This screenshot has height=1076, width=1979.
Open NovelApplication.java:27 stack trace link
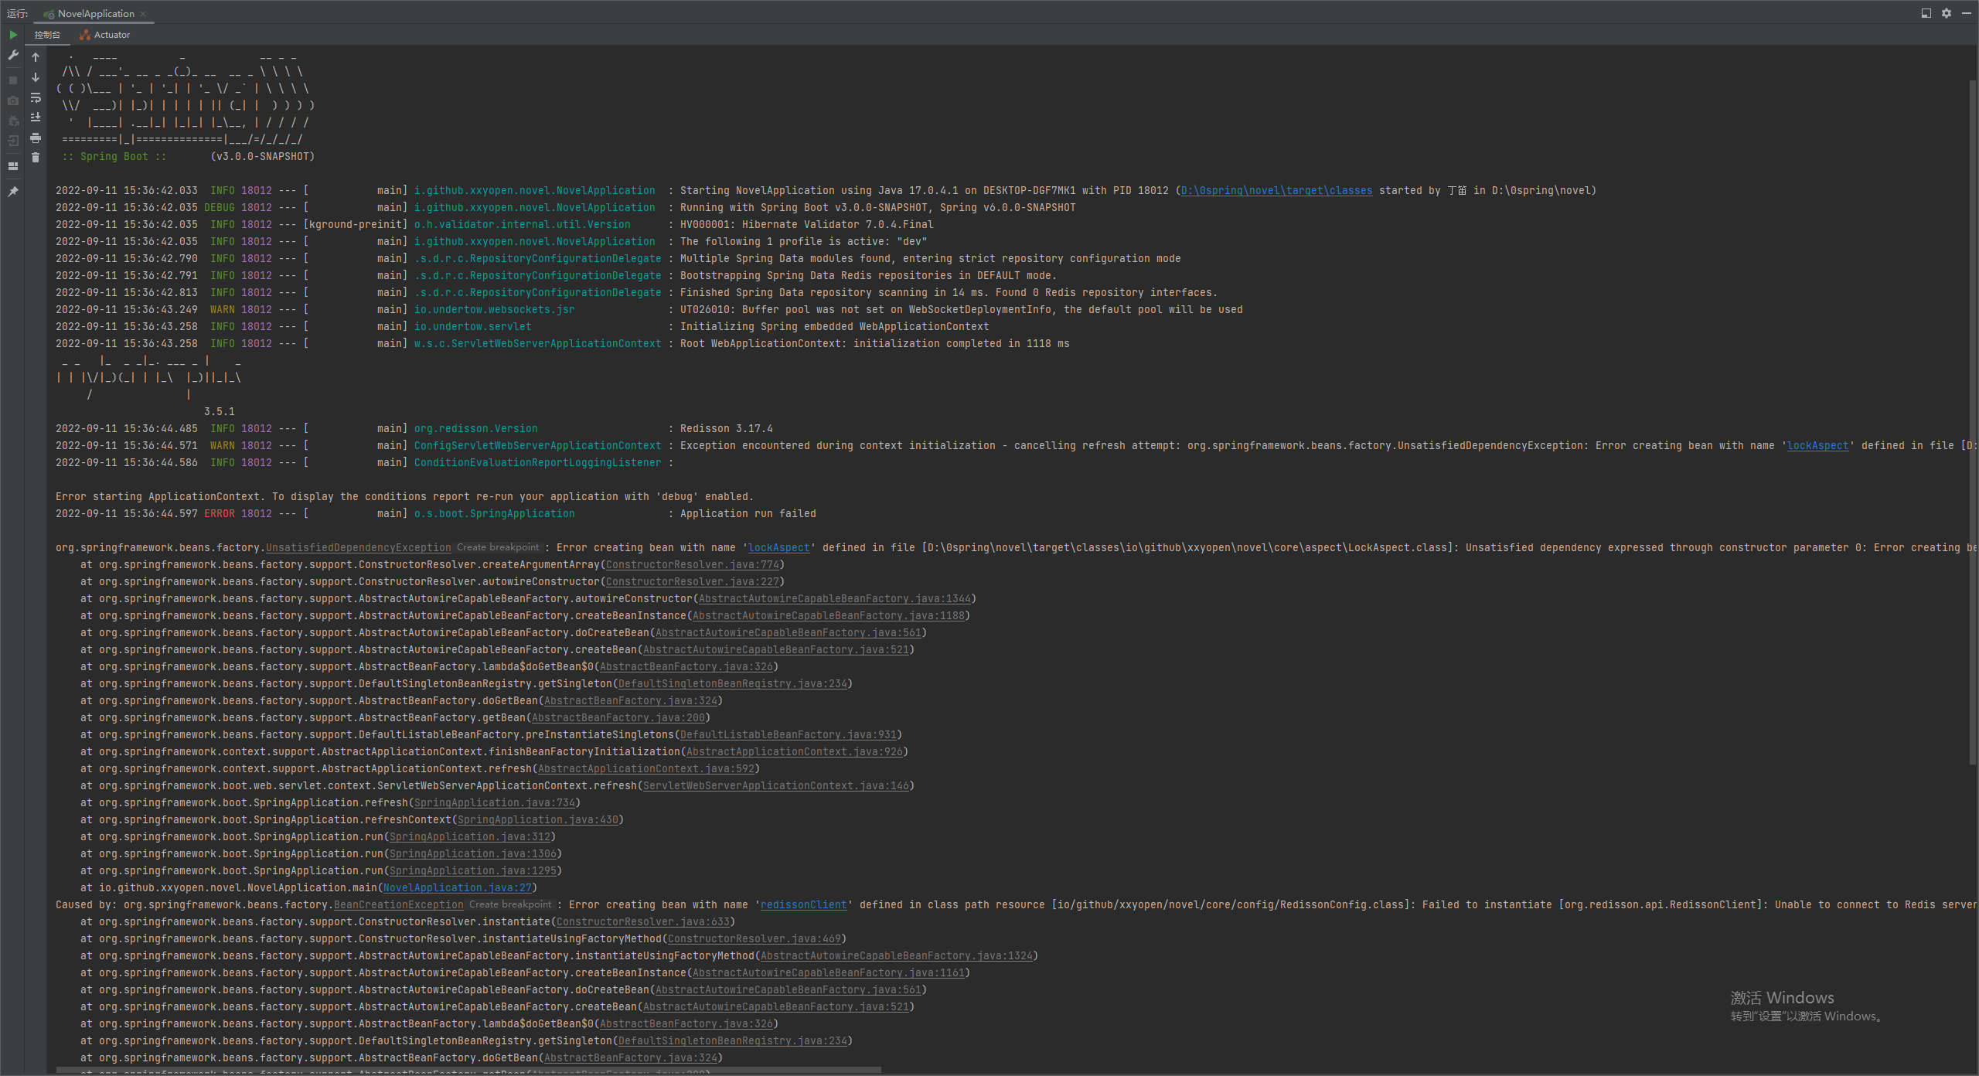click(x=458, y=888)
